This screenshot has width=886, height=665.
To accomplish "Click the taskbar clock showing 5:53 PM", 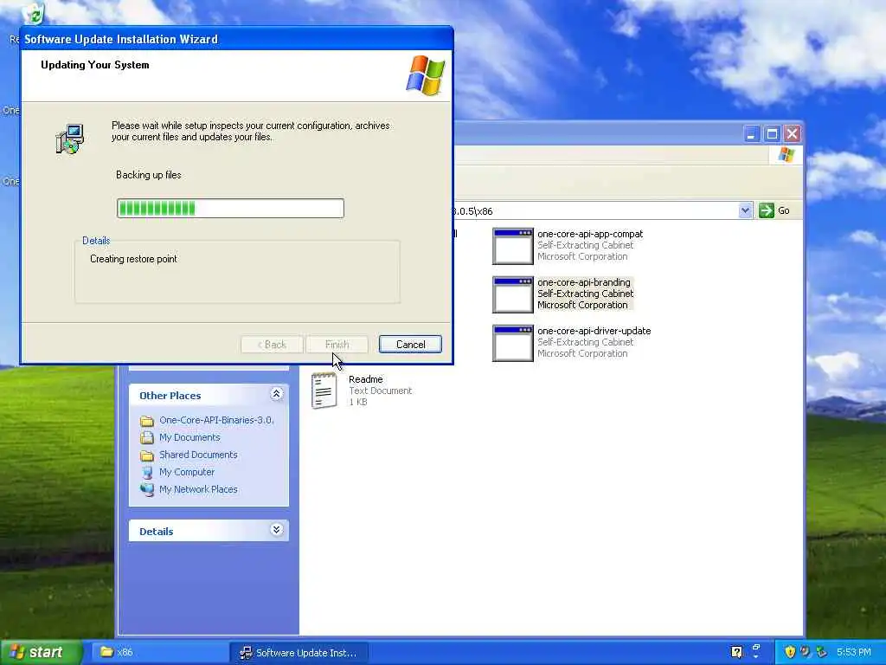I will click(x=854, y=652).
